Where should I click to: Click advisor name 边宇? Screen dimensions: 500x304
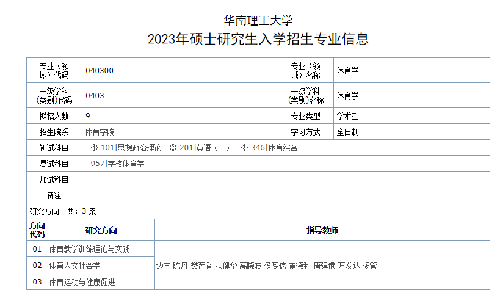point(163,266)
